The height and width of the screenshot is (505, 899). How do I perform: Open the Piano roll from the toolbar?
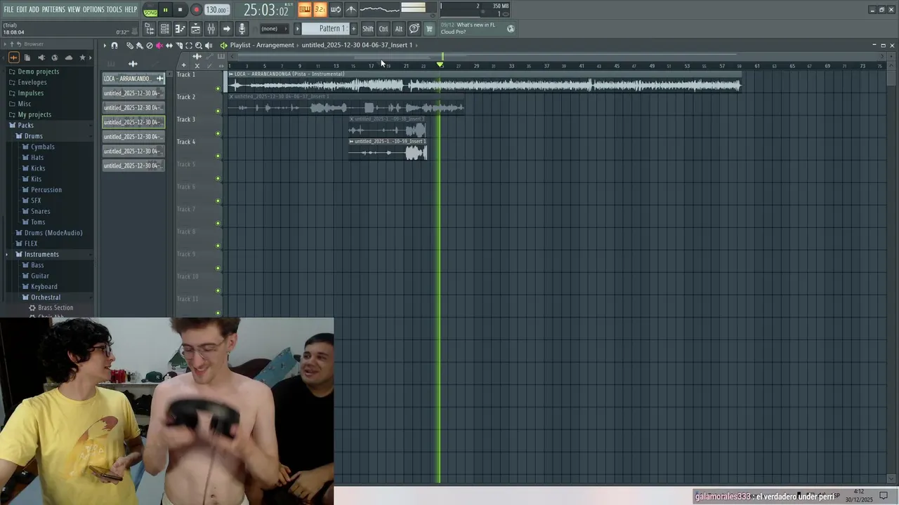[180, 29]
